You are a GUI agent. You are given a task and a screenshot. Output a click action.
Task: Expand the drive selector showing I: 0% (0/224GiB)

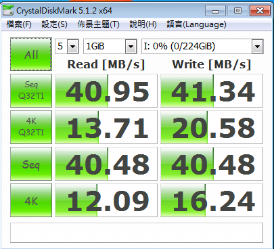[x=257, y=47]
